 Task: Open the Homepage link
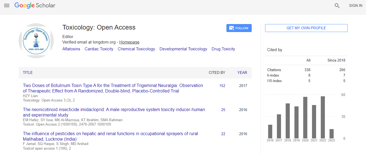(x=129, y=42)
